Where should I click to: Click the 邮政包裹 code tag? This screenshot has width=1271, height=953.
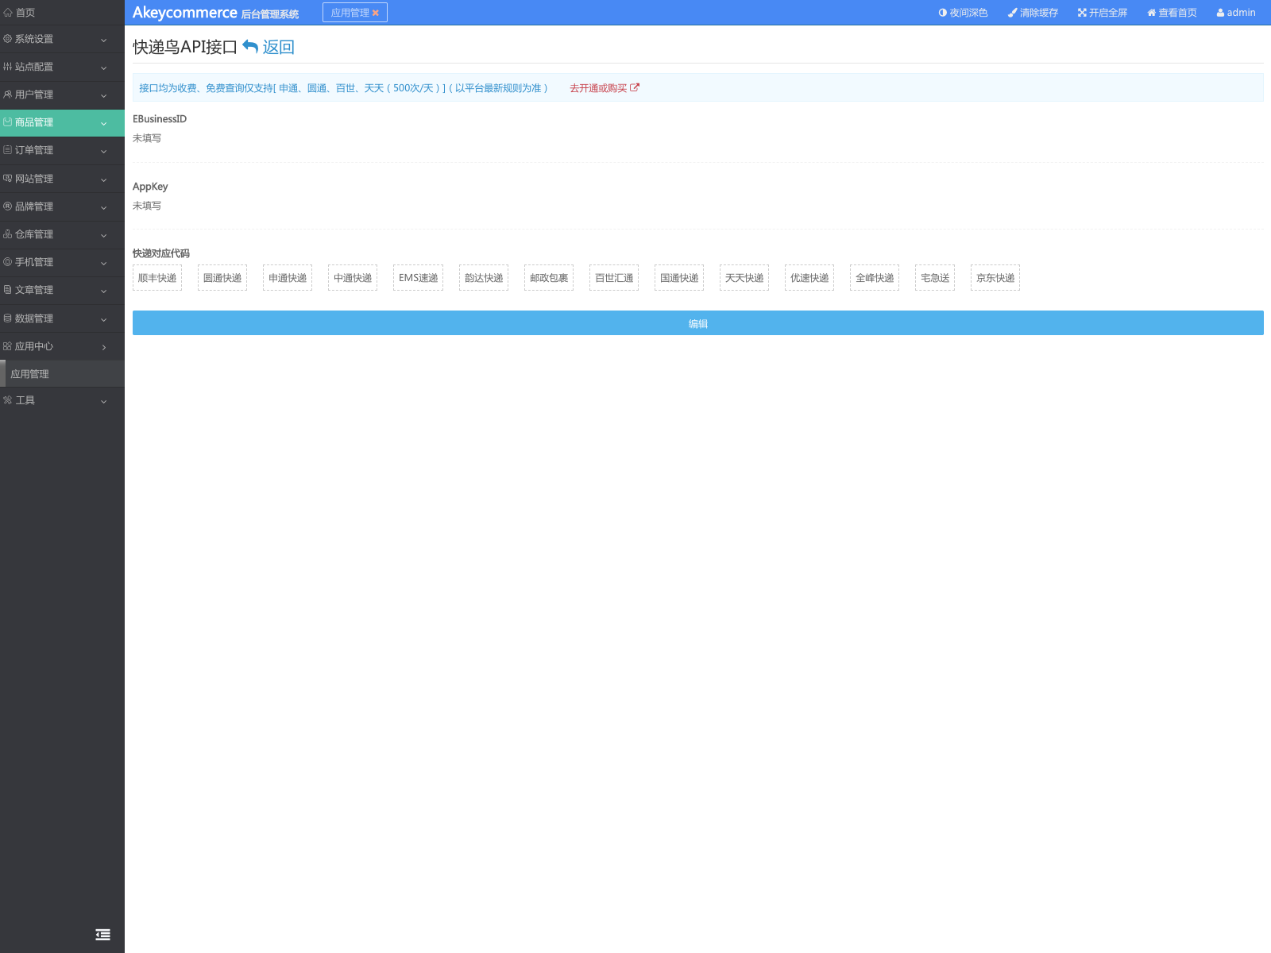click(x=549, y=278)
